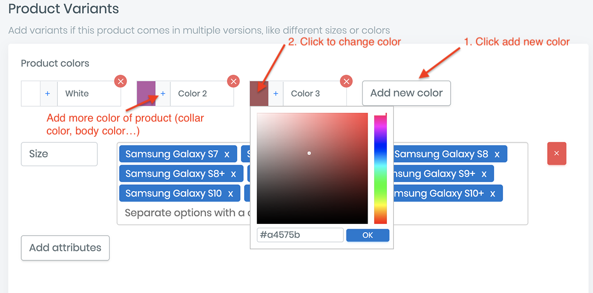Remove Color 3 via red X icon

pos(346,81)
